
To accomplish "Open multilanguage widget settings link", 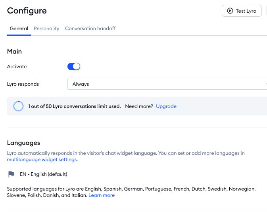I will coord(42,160).
